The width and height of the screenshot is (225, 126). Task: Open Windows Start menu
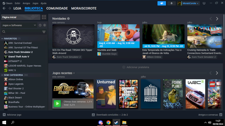(4, 122)
